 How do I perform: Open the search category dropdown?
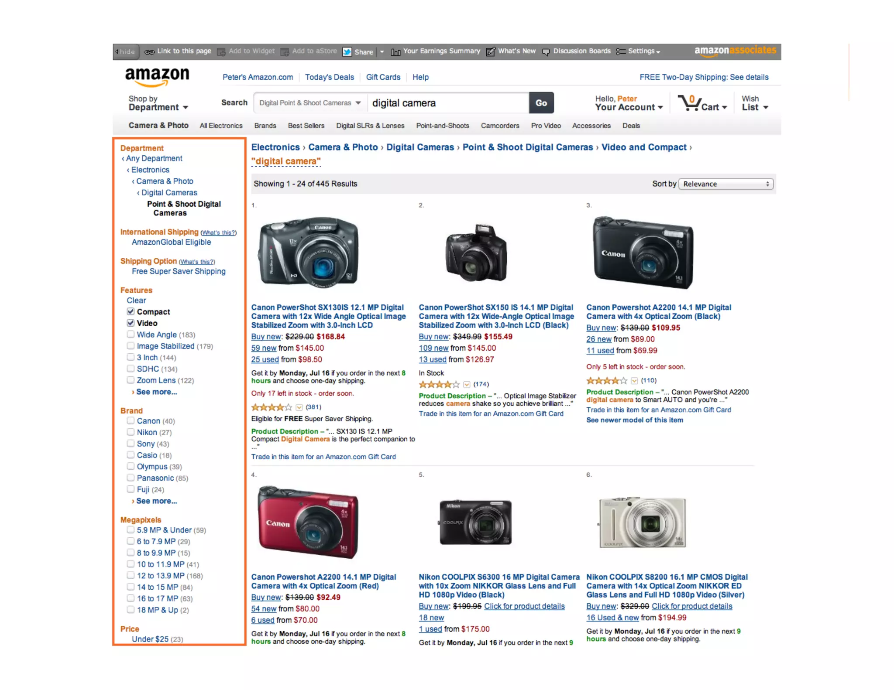(x=310, y=103)
